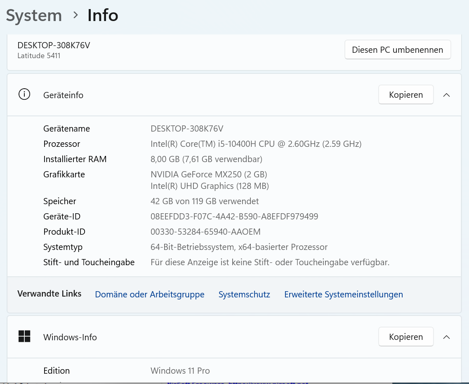Click Diesen PC umbenennen button
This screenshot has height=384, width=469.
click(398, 49)
